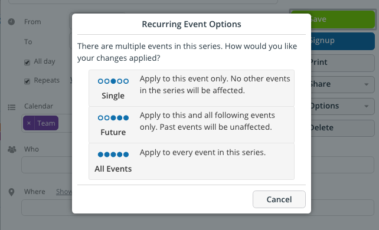Cancel the recurring event dialog
This screenshot has width=379, height=230.
coord(279,199)
